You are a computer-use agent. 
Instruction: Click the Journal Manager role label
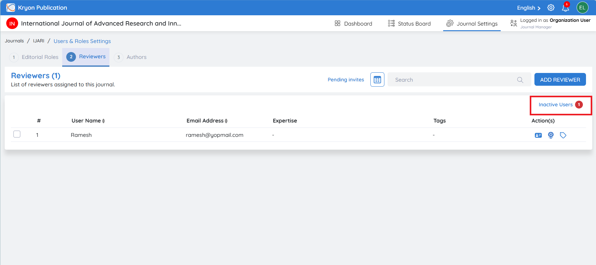536,27
